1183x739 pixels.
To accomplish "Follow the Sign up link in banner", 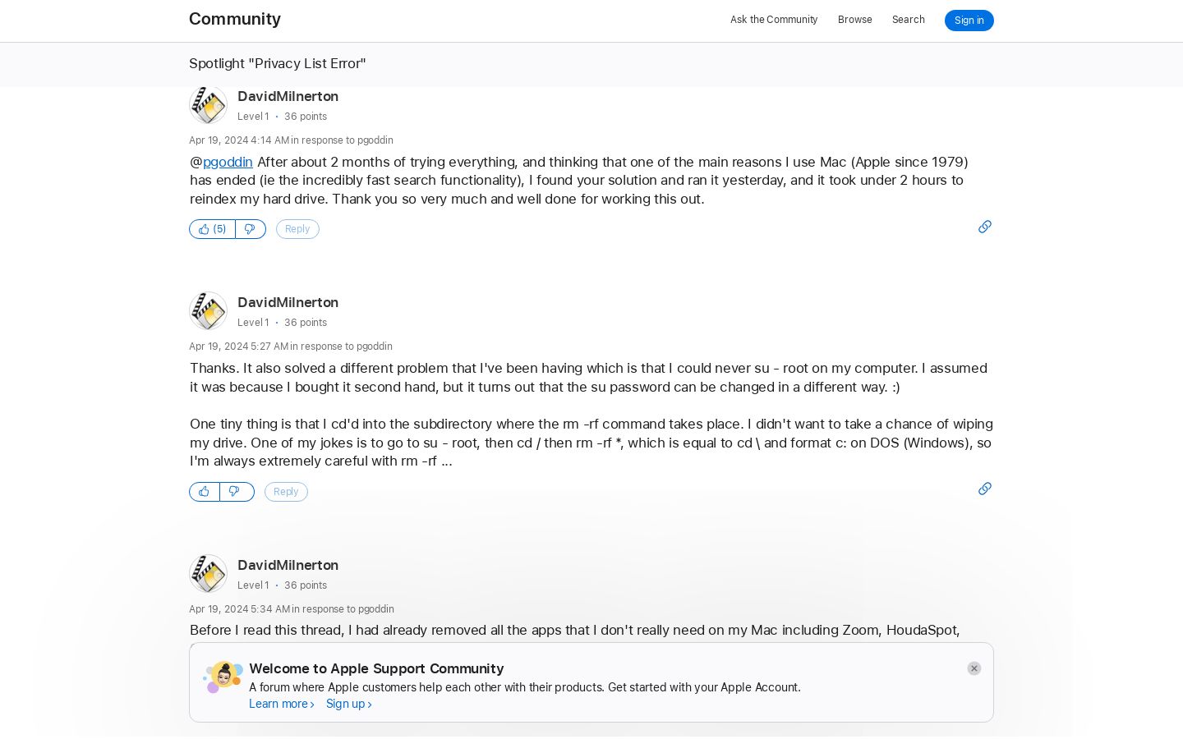I will (x=349, y=704).
